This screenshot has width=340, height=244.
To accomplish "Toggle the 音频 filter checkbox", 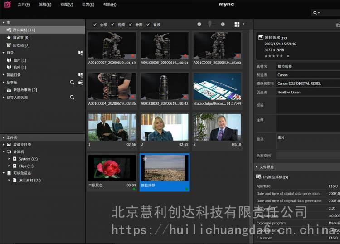I will pos(148,24).
